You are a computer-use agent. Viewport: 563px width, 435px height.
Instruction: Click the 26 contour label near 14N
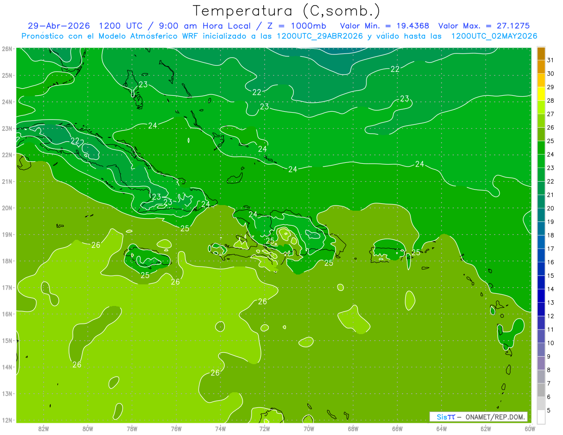(x=77, y=364)
